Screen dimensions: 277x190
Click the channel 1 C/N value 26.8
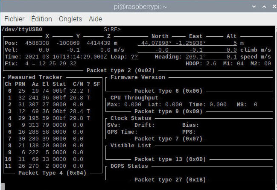[x=76, y=98]
